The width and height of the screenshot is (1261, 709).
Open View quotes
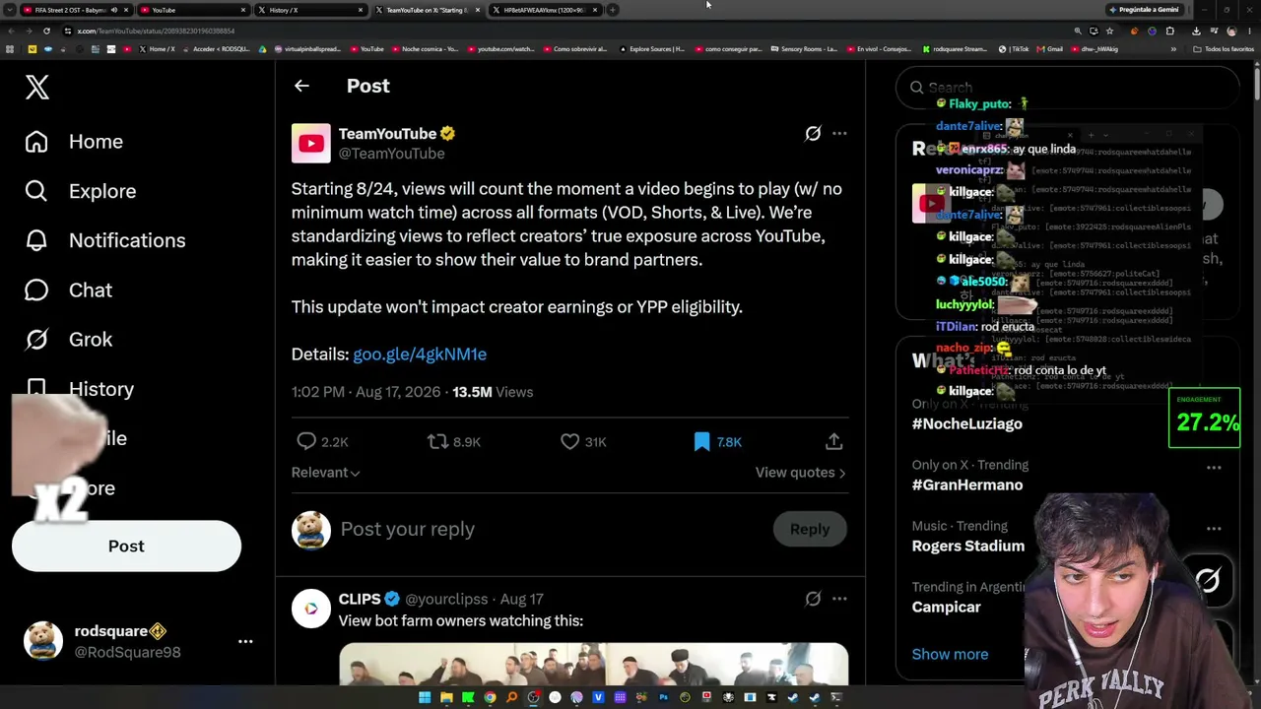tap(800, 473)
